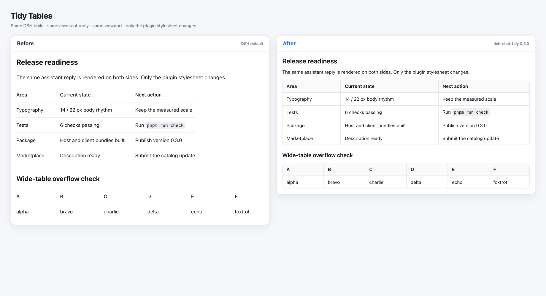
Task: Select the Before panel heading
Action: pyautogui.click(x=25, y=44)
